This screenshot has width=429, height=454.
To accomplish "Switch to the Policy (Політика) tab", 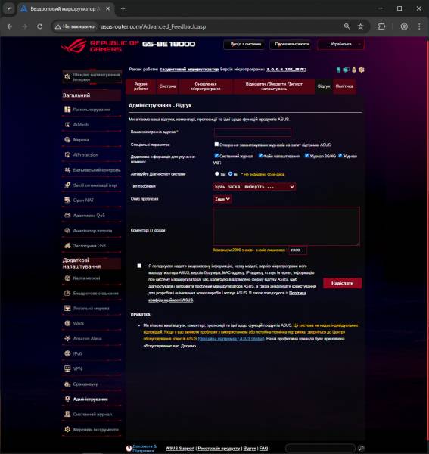I will coord(344,86).
